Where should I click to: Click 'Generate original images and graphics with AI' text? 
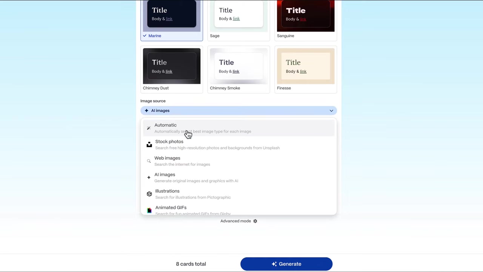(x=196, y=181)
